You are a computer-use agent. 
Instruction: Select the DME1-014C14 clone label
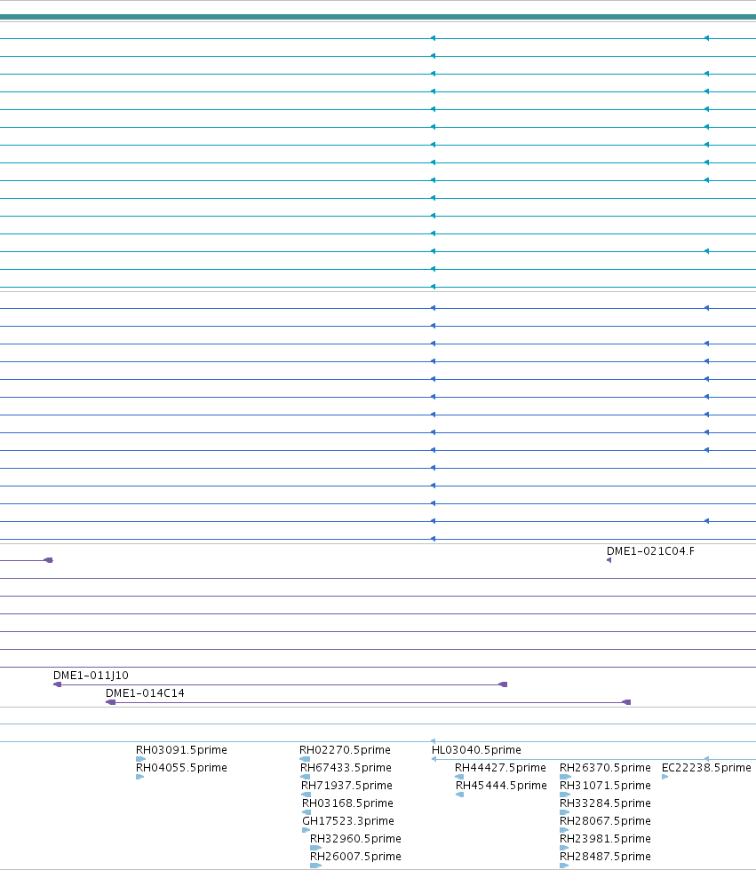(145, 693)
